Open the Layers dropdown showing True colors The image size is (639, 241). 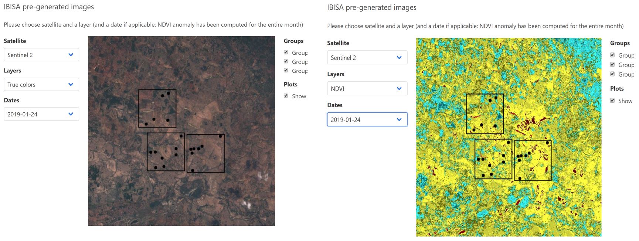tap(41, 84)
